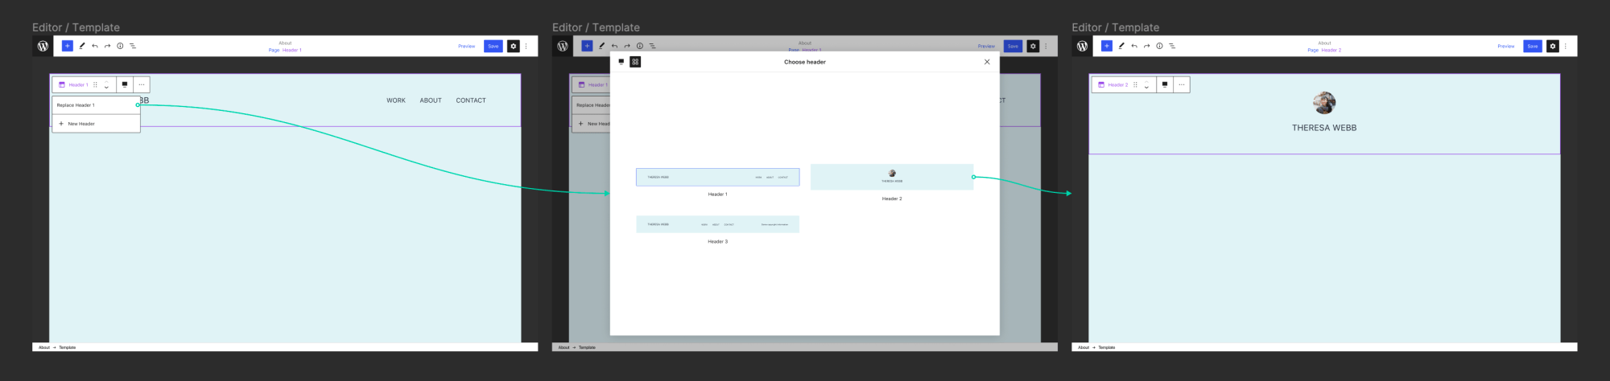The width and height of the screenshot is (1610, 381).
Task: Click the undo arrow in the left frame toolbar
Action: click(95, 46)
